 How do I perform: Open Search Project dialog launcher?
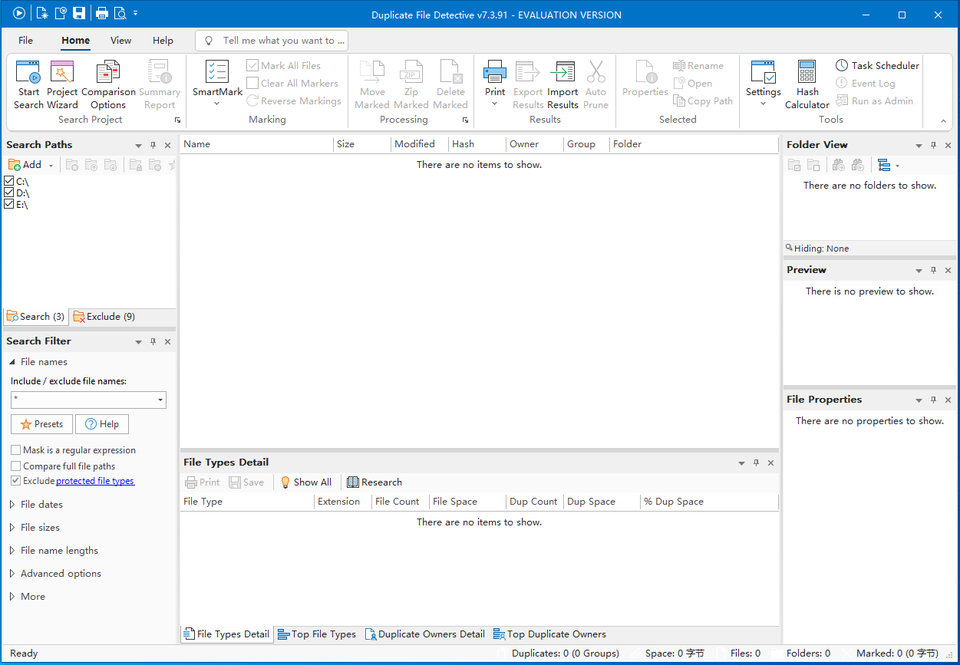coord(177,120)
